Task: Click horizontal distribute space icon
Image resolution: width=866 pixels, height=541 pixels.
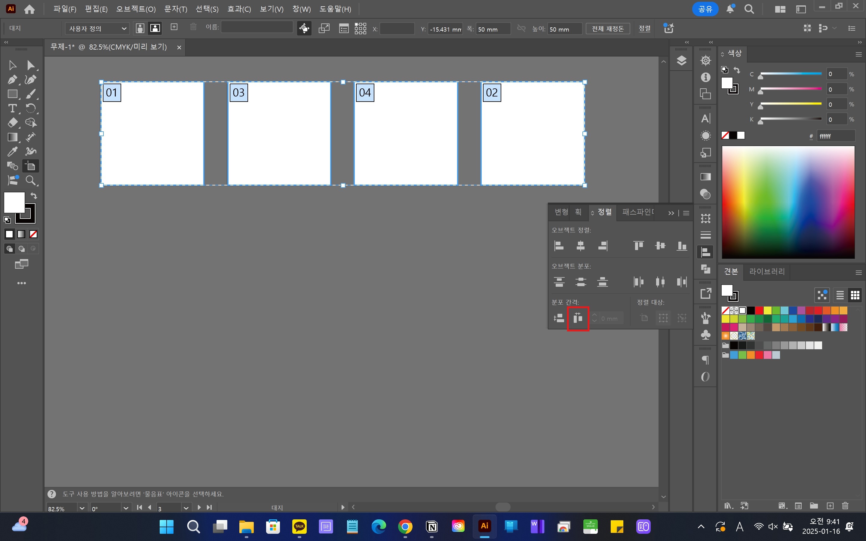Action: (578, 318)
